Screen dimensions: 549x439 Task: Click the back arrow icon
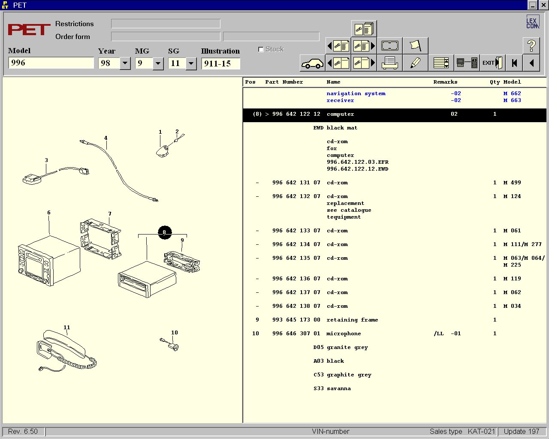click(531, 63)
